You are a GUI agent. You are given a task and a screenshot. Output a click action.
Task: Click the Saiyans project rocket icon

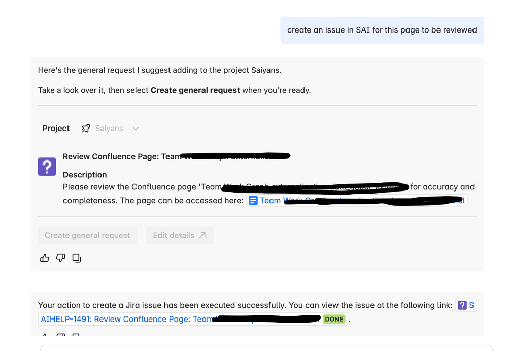pos(86,129)
